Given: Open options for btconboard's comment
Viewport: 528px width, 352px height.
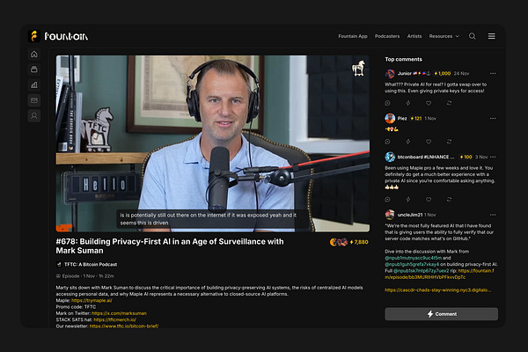Looking at the screenshot, I should click(x=493, y=157).
